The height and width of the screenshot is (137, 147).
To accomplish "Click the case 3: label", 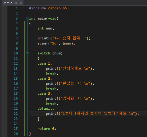I will pyautogui.click(x=45, y=94).
